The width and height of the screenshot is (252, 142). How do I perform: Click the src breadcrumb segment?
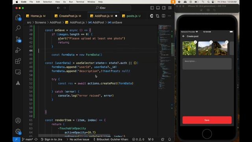[29, 22]
